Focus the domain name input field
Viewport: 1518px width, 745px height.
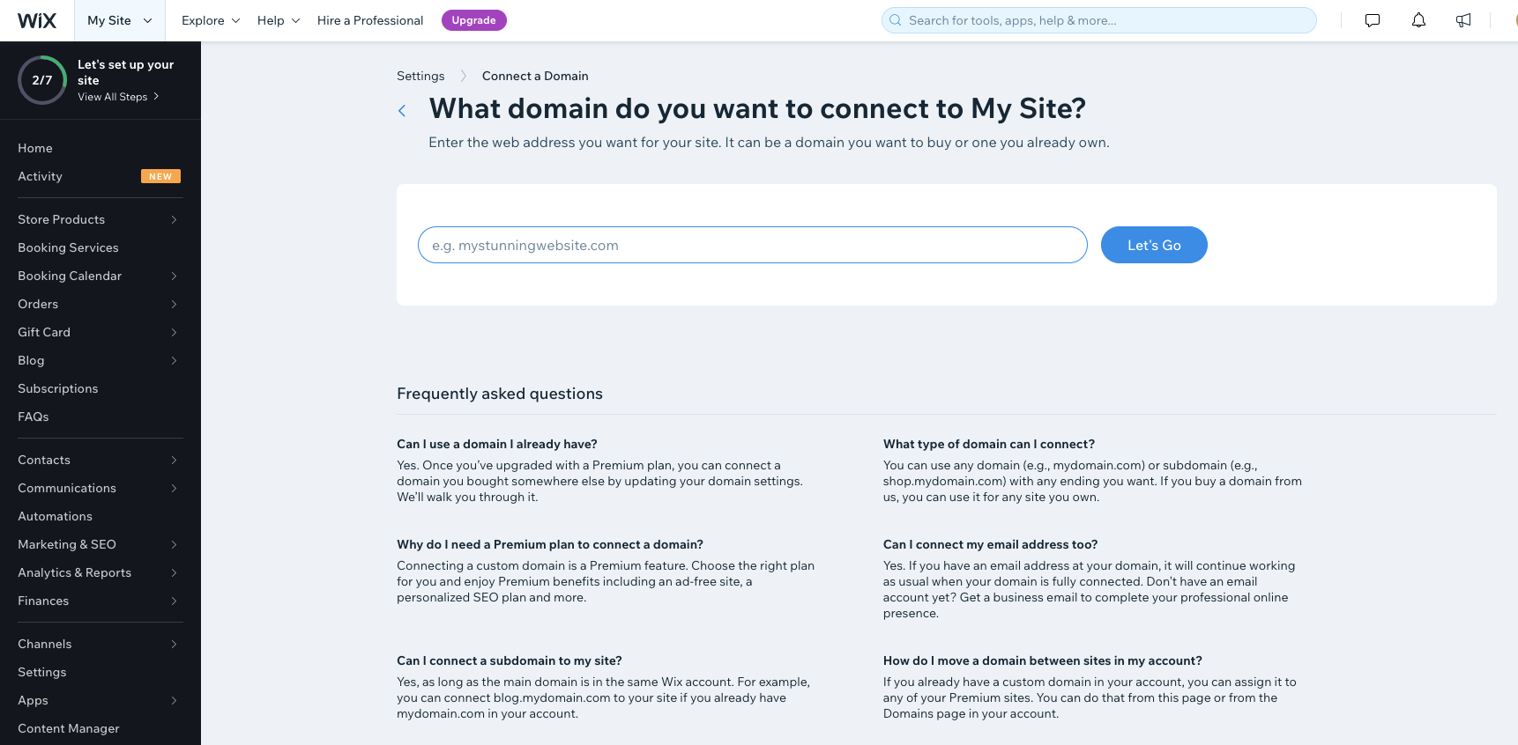[753, 245]
